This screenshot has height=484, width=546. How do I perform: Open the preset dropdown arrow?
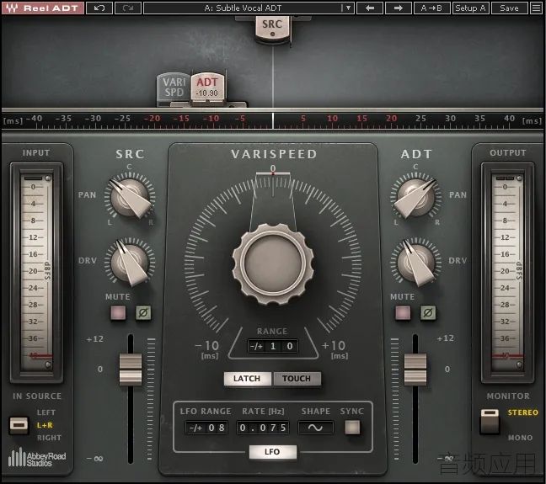pos(348,8)
